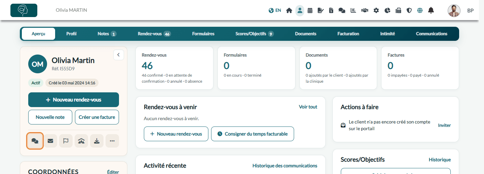This screenshot has height=174, width=484.
Task: Click the Actions à faire heading
Action: pyautogui.click(x=359, y=107)
